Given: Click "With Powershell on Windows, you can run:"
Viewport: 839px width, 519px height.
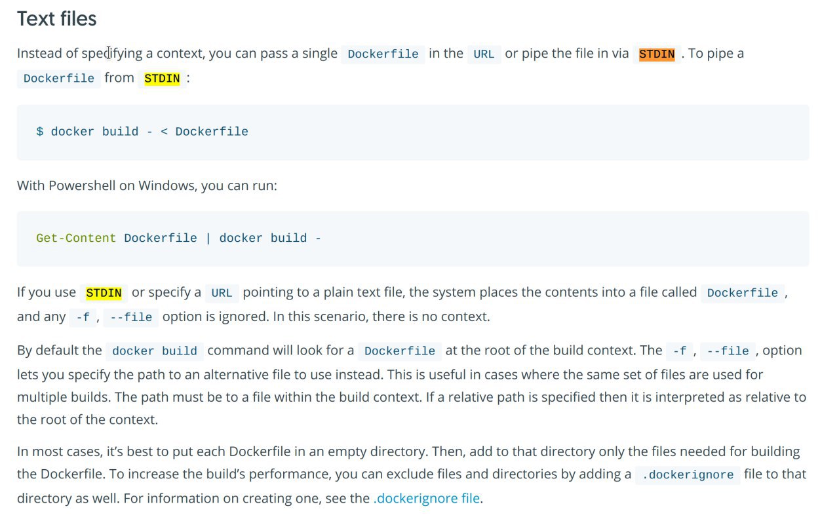Looking at the screenshot, I should (x=147, y=185).
